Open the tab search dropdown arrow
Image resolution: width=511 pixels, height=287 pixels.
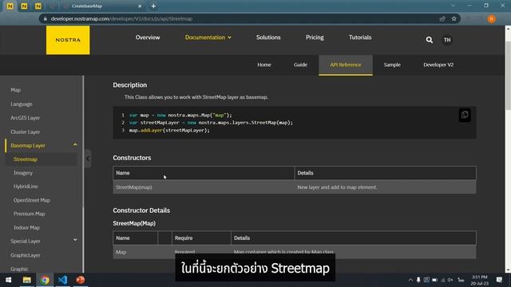[453, 6]
